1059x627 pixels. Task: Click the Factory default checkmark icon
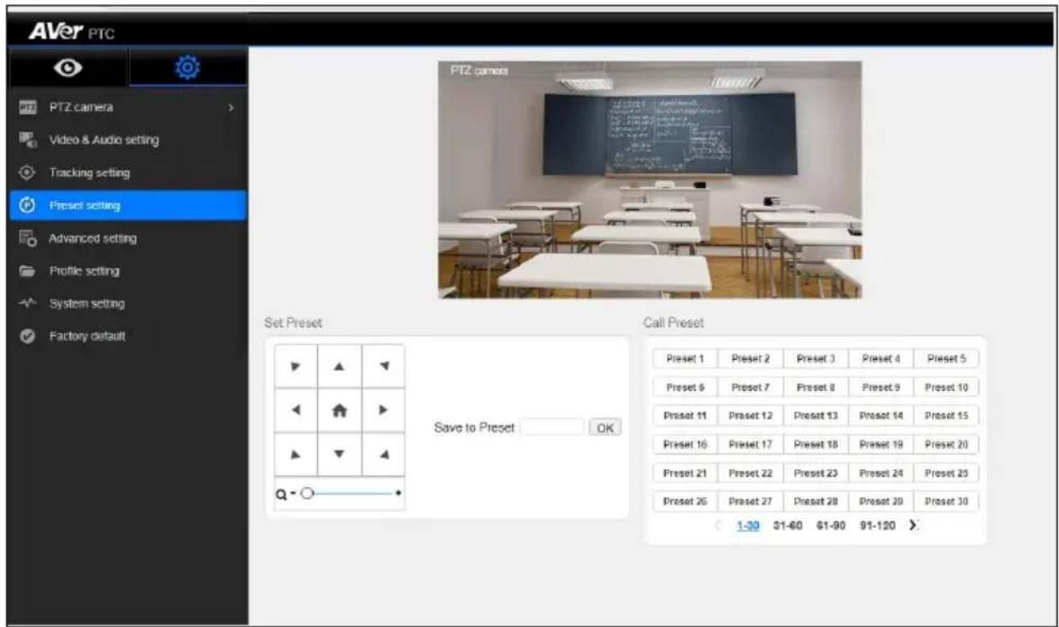click(x=27, y=337)
